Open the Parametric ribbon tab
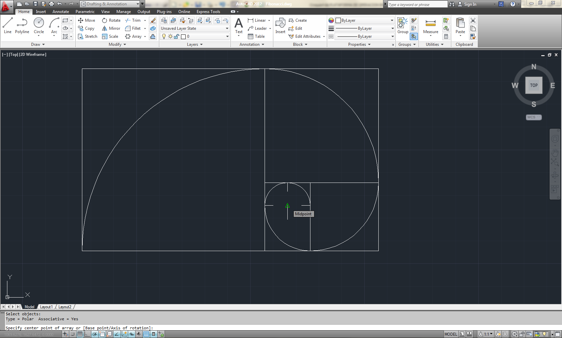The image size is (562, 338). 85,12
